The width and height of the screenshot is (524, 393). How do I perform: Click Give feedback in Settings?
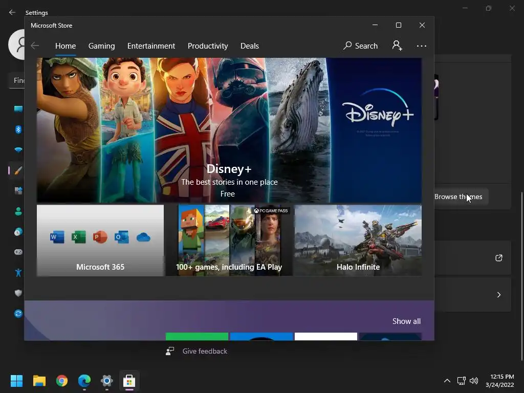tap(205, 351)
